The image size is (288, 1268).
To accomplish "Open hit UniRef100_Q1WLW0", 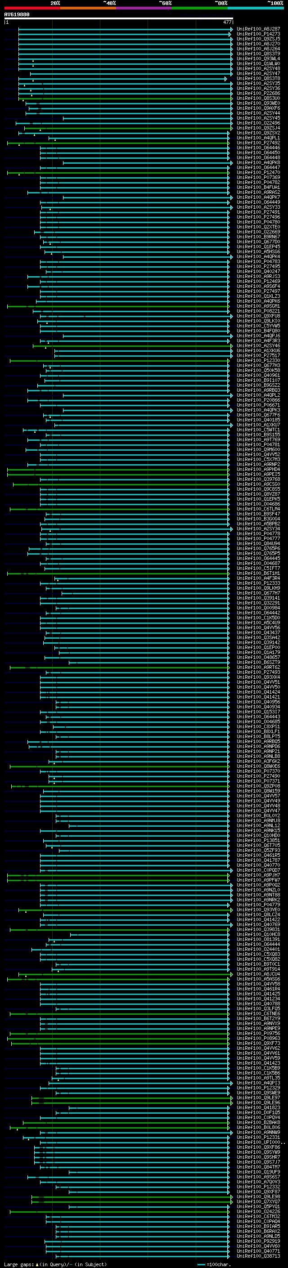I will click(x=258, y=63).
